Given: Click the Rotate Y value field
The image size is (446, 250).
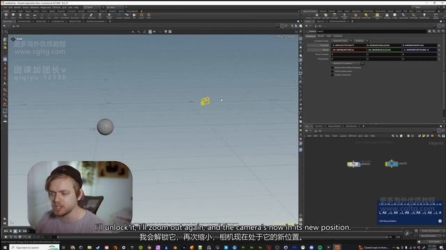Looking at the screenshot, I should click(384, 50).
